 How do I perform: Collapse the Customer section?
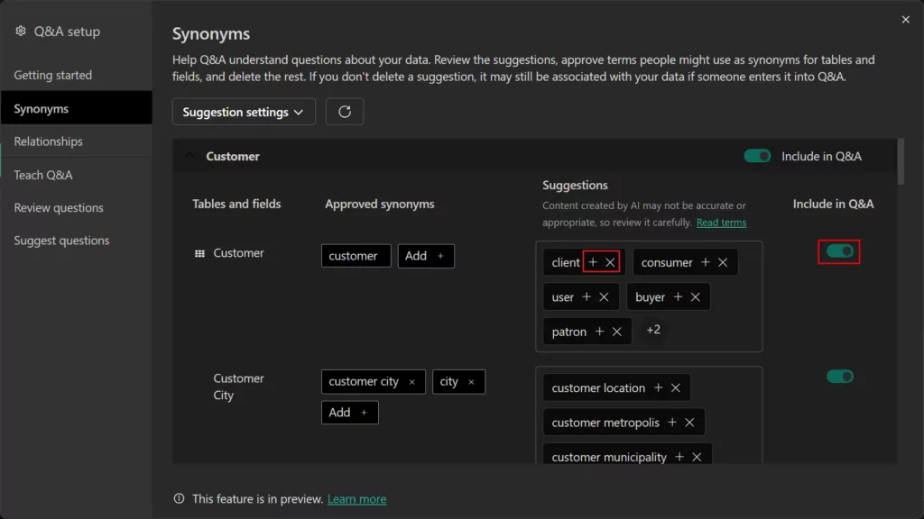point(189,154)
